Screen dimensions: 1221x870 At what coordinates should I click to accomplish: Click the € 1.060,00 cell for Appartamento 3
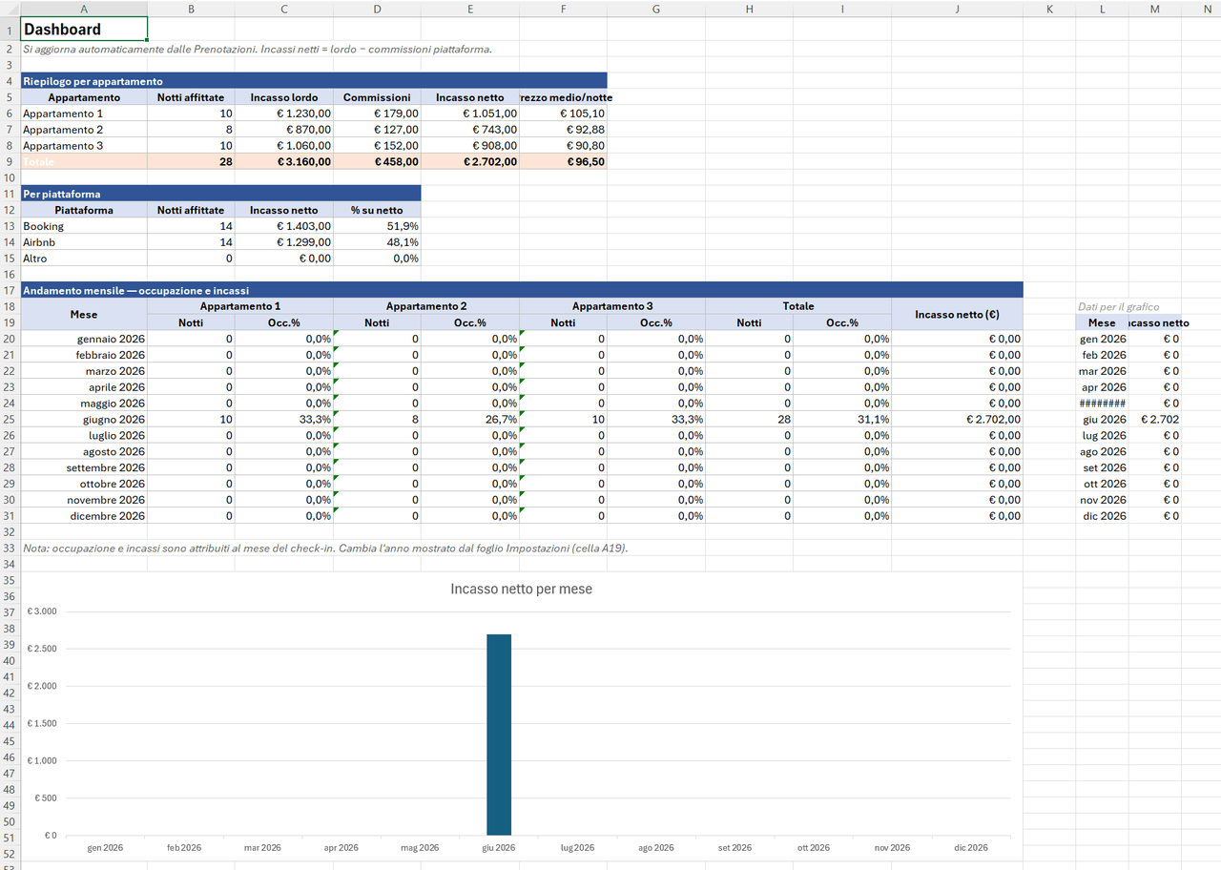(286, 146)
